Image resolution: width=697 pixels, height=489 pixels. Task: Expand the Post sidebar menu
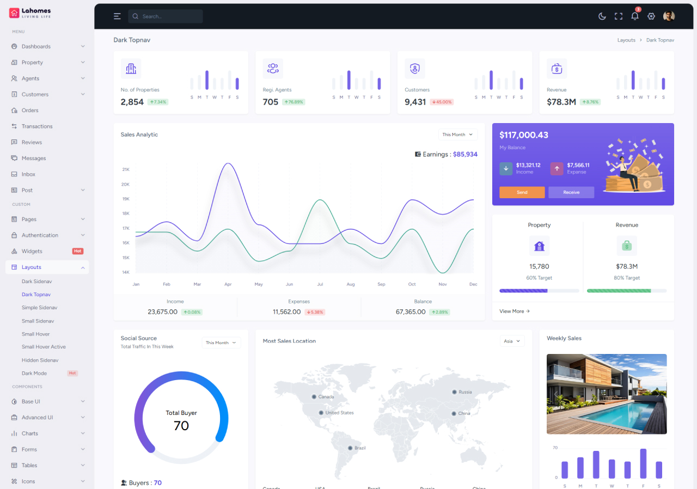coord(47,190)
